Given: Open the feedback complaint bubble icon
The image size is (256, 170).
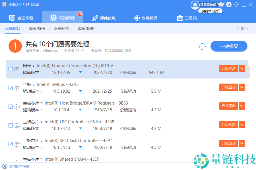Looking at the screenshot, I should tap(229, 5).
